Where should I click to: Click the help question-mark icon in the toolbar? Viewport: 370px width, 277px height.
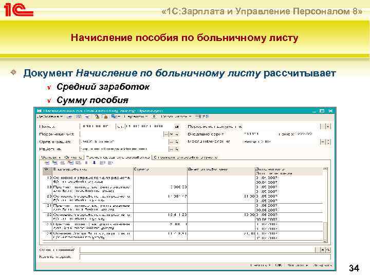pos(154,116)
